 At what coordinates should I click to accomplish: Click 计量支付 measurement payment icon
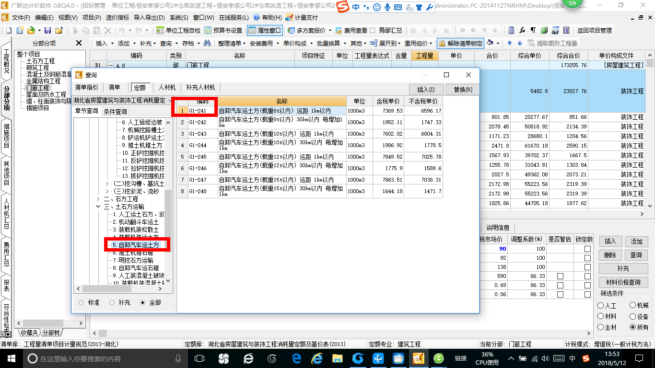coord(302,17)
